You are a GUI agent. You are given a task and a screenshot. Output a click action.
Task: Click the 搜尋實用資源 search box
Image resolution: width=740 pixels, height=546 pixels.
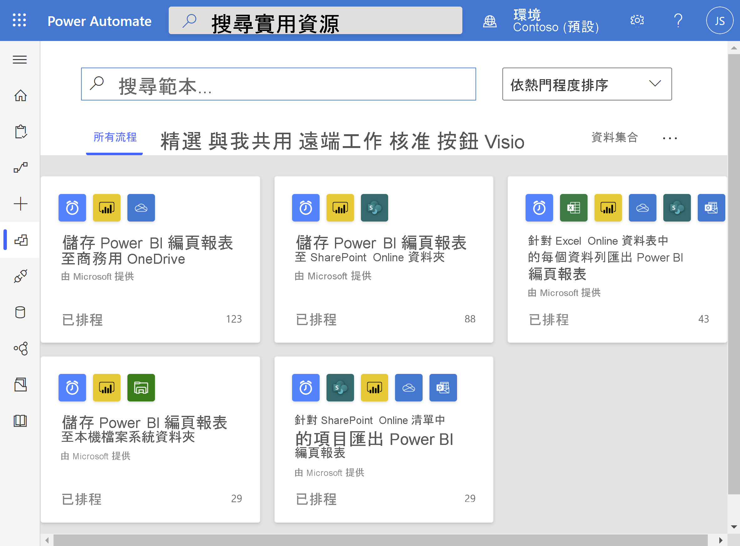tap(315, 20)
